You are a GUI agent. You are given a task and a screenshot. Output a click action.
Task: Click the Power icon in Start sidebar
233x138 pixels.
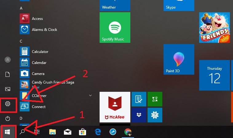[8, 118]
